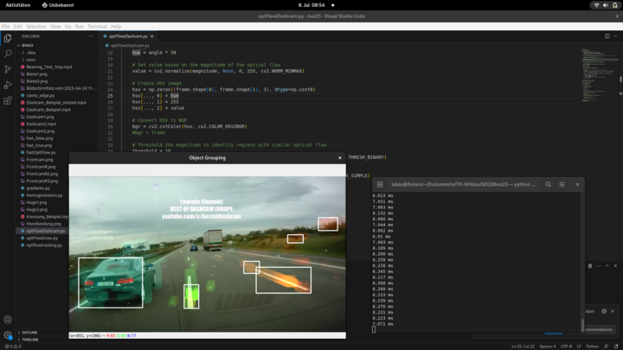Open Explorer panel more actions menu
Viewport: 623px width, 350px height.
click(91, 36)
